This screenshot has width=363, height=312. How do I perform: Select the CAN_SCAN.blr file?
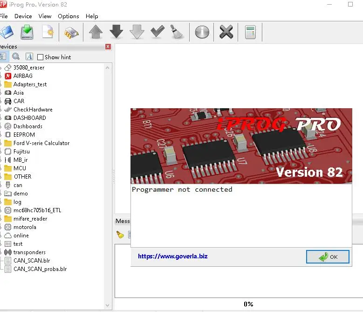[x=32, y=261]
